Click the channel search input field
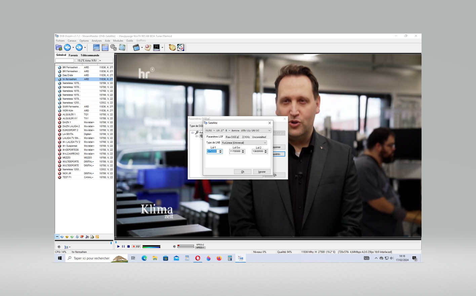This screenshot has height=296, width=476. pyautogui.click(x=65, y=61)
